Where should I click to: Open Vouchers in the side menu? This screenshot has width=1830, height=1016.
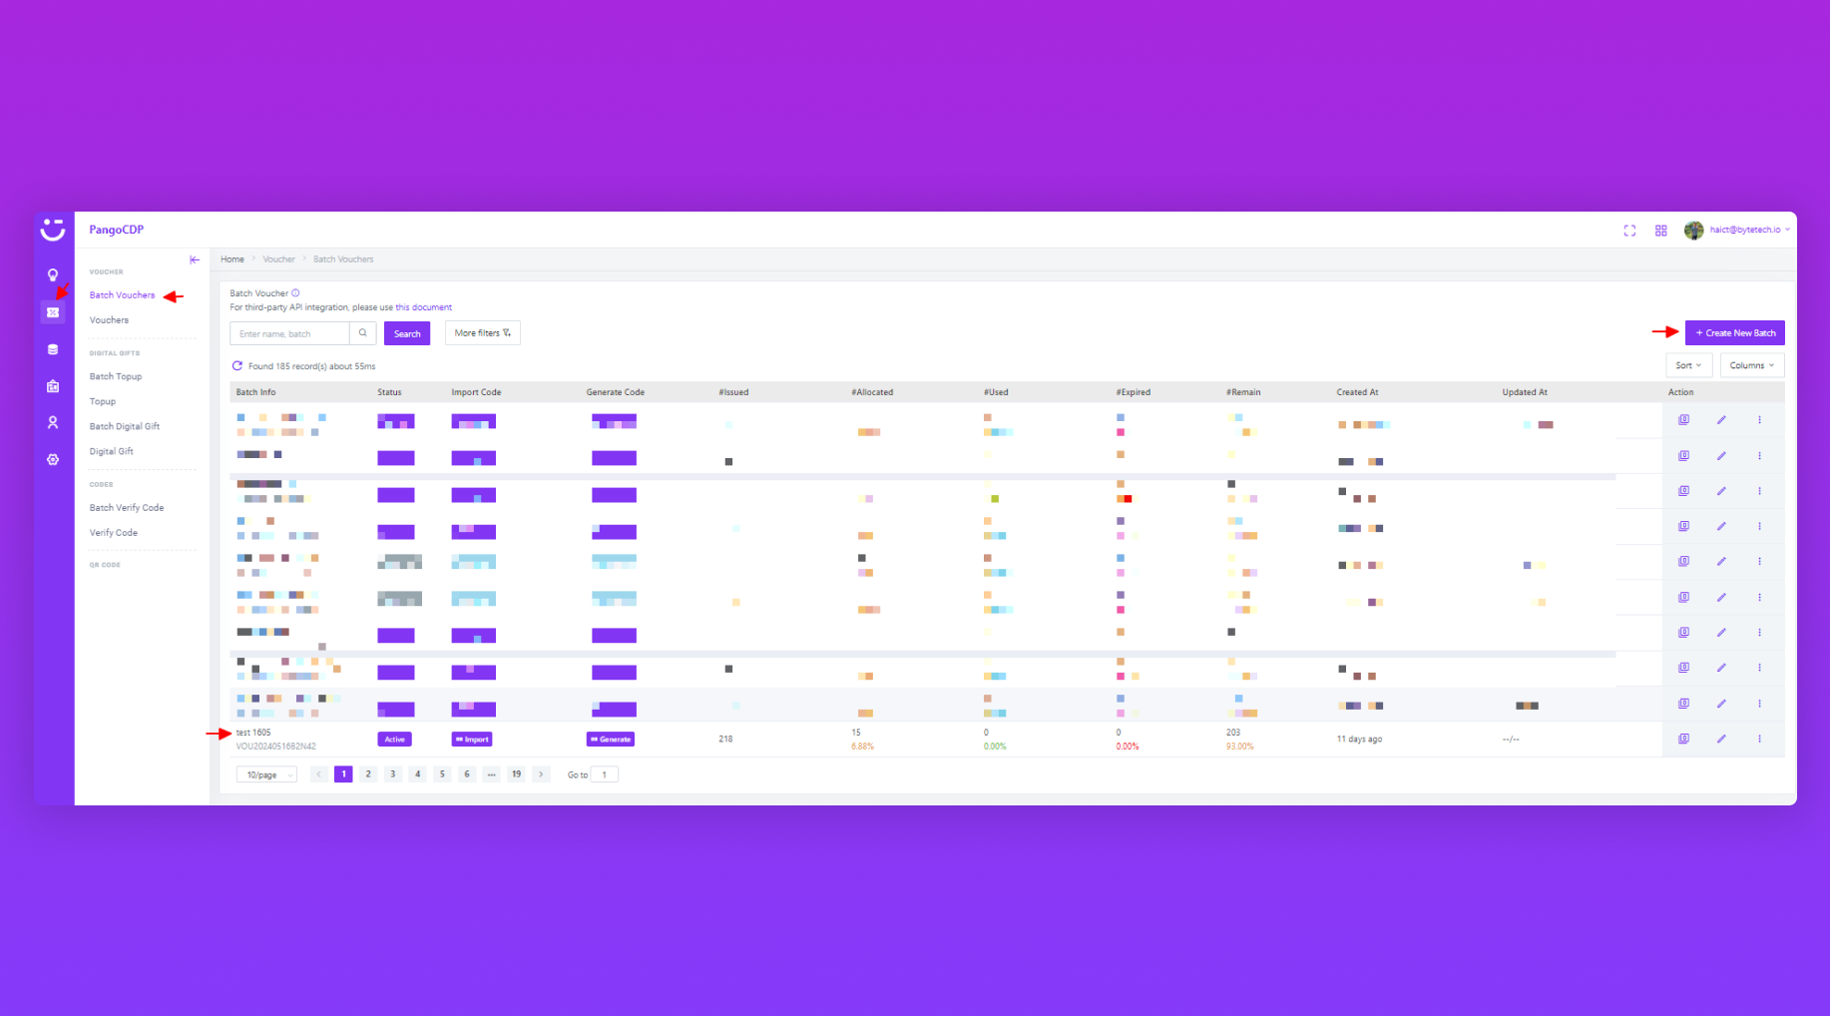coord(109,320)
